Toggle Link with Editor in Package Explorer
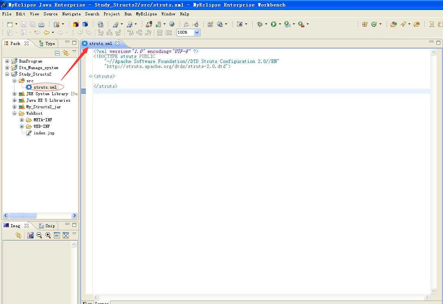The height and width of the screenshot is (304, 443). pos(66,53)
